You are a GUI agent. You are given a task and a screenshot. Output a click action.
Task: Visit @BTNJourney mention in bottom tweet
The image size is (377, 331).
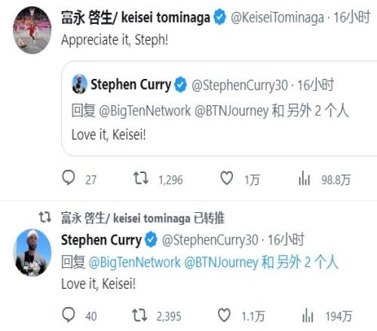[221, 263]
